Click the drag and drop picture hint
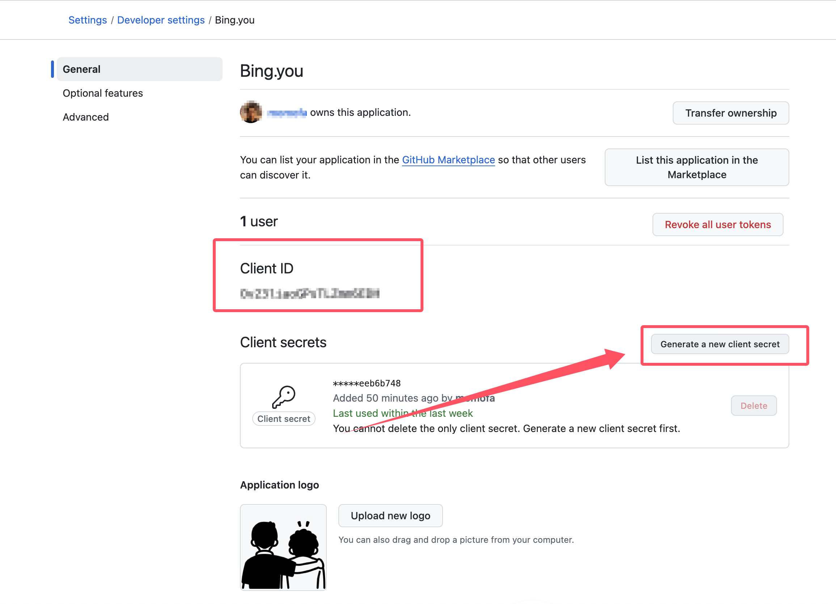Image resolution: width=836 pixels, height=604 pixels. (456, 540)
